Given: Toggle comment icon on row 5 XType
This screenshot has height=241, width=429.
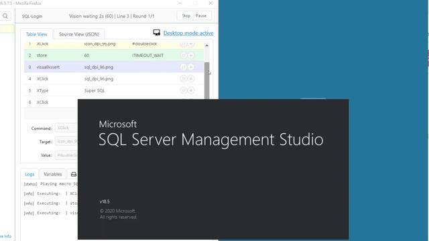Looking at the screenshot, I should 183,90.
